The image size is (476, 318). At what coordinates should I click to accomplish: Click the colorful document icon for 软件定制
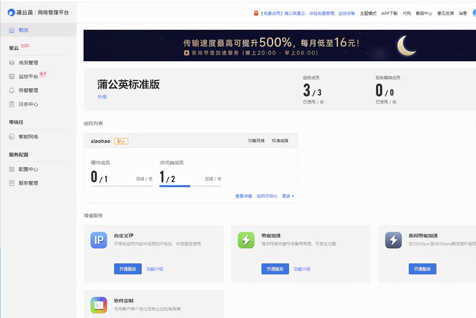point(99,304)
